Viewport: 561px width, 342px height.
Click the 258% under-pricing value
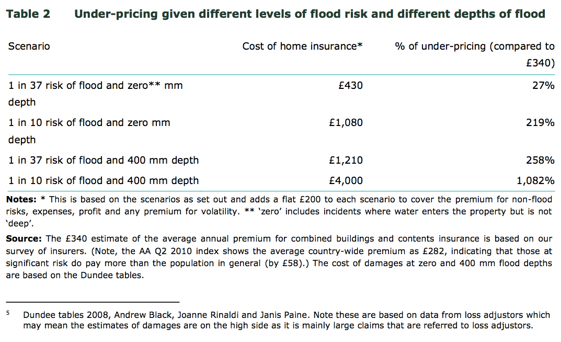[x=540, y=160]
